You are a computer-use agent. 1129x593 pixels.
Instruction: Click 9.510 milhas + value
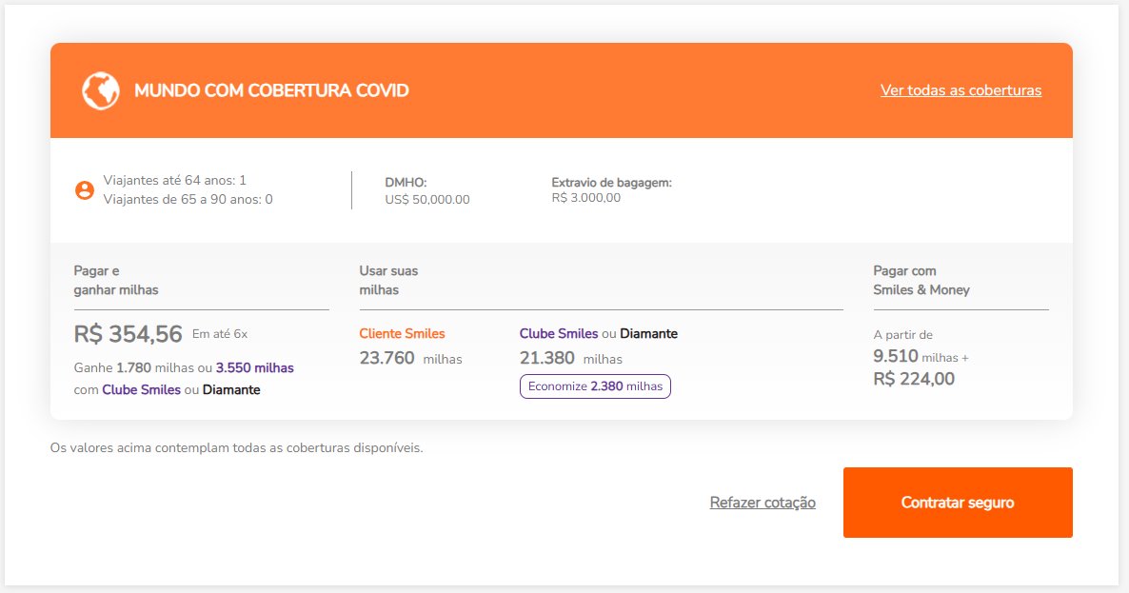click(921, 356)
